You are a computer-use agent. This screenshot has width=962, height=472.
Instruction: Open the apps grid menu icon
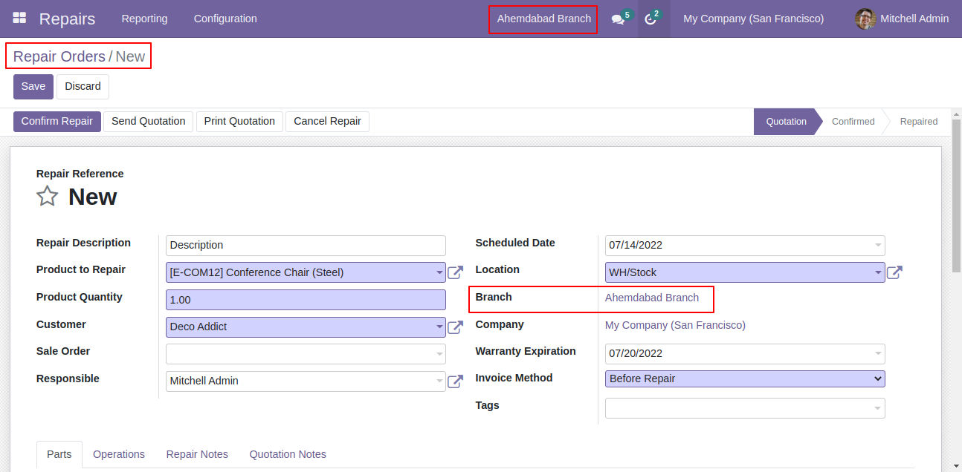(x=19, y=19)
